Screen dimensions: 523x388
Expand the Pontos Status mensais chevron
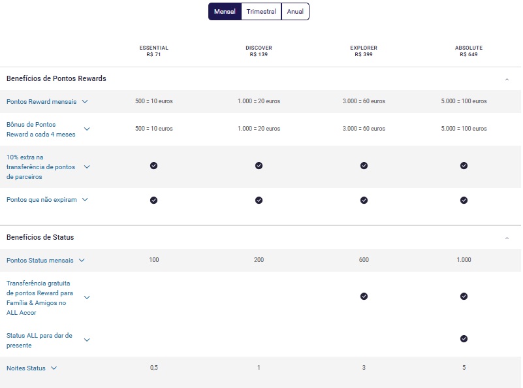point(82,261)
